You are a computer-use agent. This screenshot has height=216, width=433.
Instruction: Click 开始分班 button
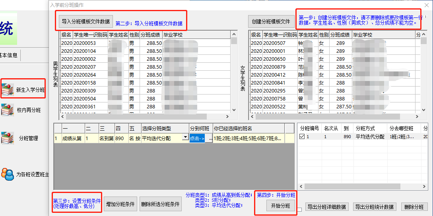click(x=281, y=206)
